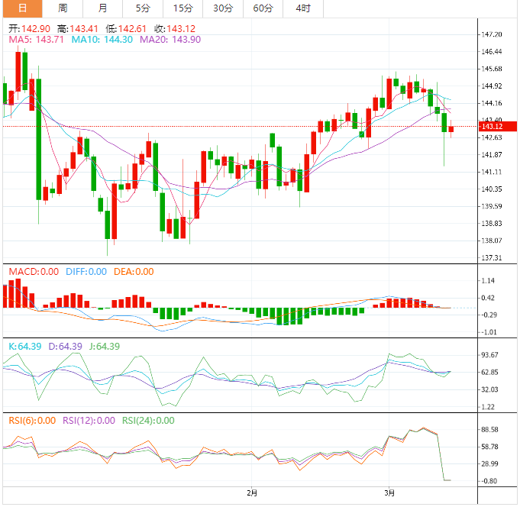The image size is (520, 507).
Task: Click the 137.31 price axis label
Action: [492, 257]
